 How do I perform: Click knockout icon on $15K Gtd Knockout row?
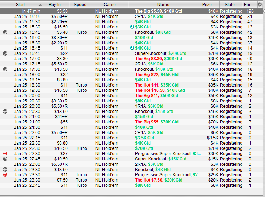(x=5, y=112)
